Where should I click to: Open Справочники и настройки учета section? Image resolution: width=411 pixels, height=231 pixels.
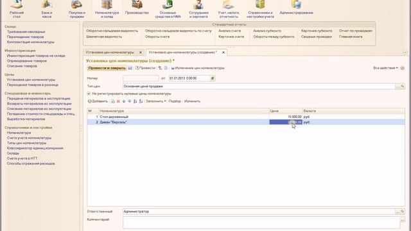260,10
